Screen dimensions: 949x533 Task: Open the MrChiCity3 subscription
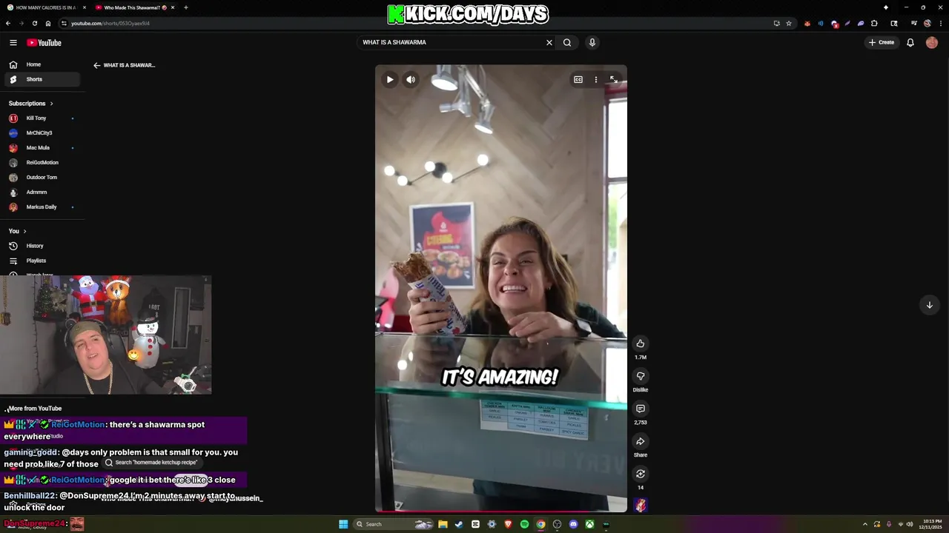point(42,133)
